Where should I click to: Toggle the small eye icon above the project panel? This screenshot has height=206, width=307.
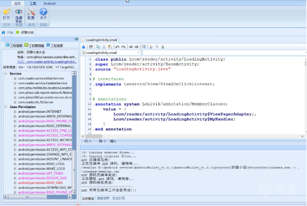[x=76, y=39]
